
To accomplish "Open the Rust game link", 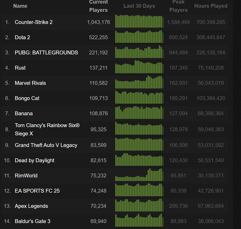I will [x=20, y=68].
